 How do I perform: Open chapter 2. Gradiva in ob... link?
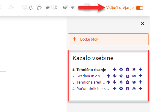point(88,76)
